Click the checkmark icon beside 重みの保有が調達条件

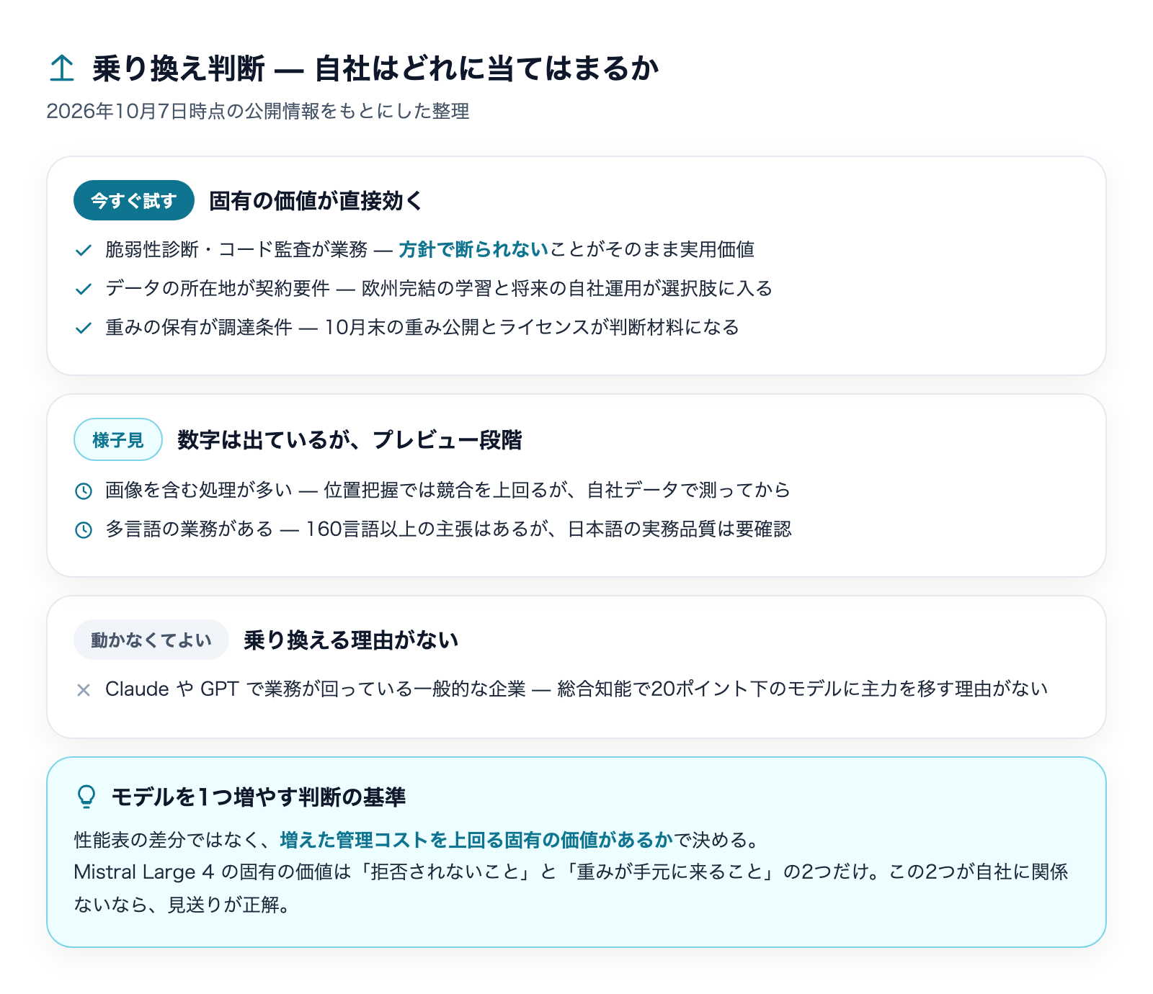point(84,328)
